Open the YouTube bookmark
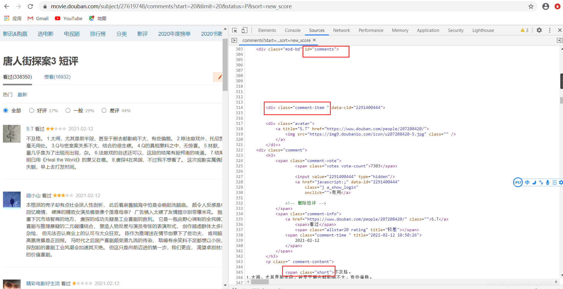The width and height of the screenshot is (563, 289). pyautogui.click(x=69, y=18)
